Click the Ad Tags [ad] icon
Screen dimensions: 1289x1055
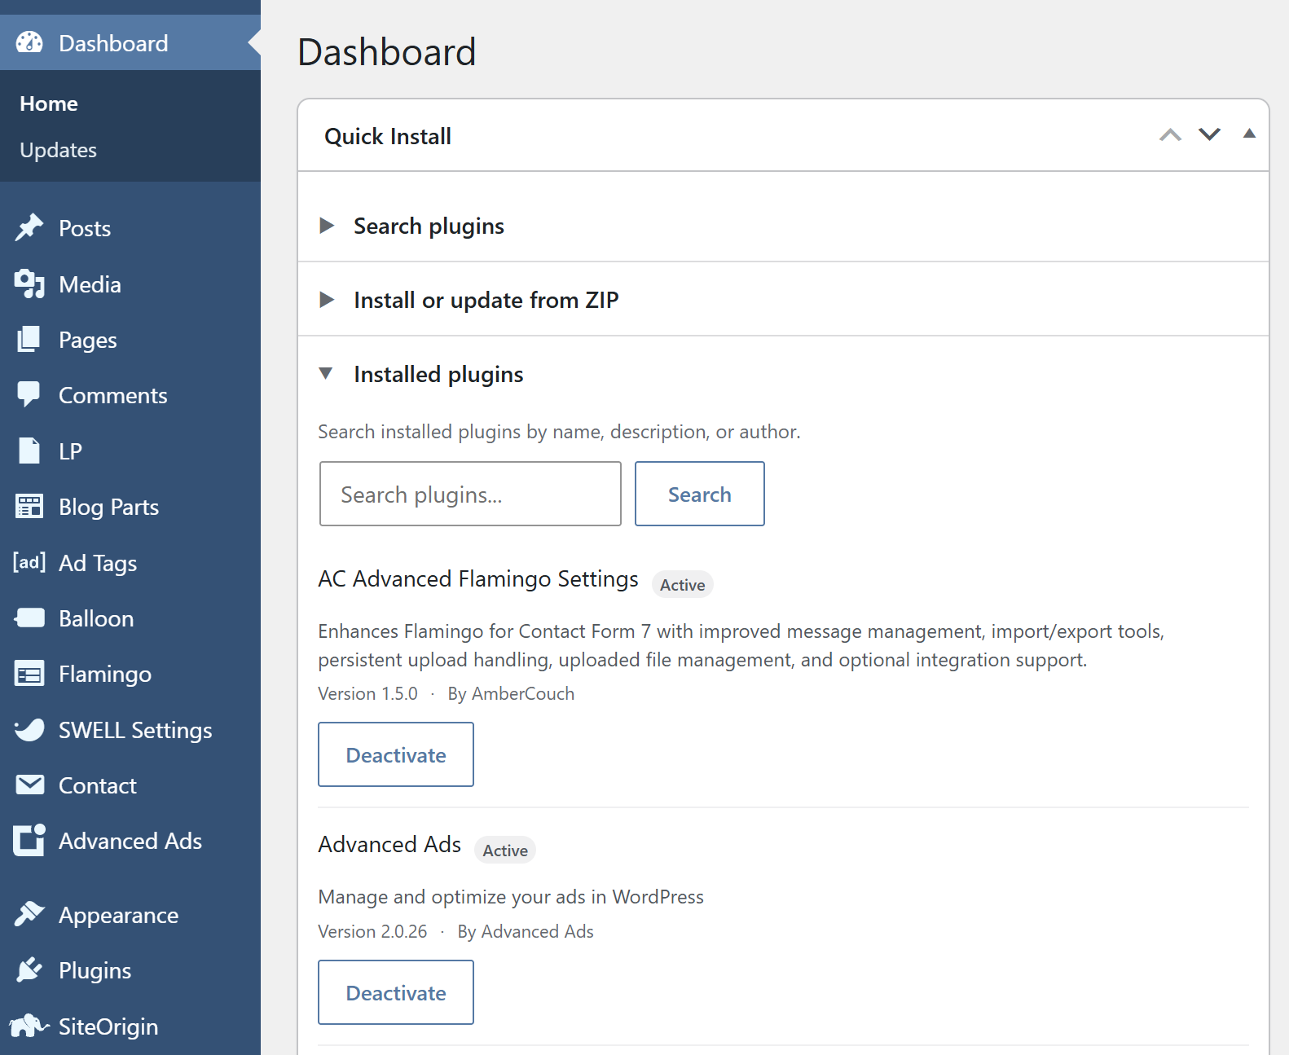coord(29,562)
